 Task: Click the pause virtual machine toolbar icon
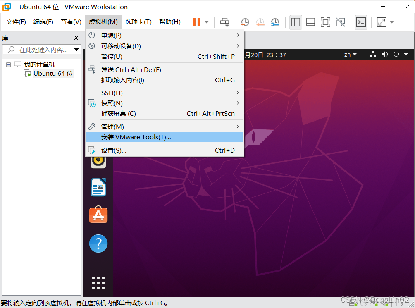(x=196, y=22)
